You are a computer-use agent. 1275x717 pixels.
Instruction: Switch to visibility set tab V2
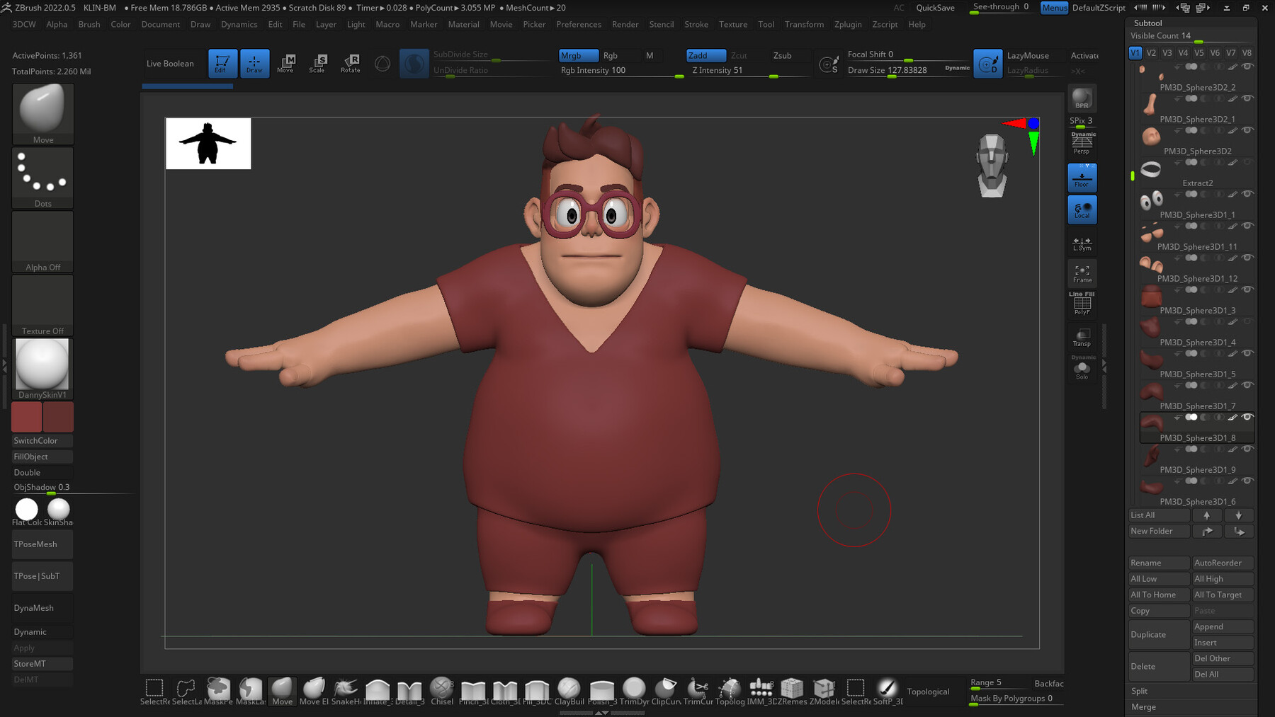pyautogui.click(x=1151, y=53)
